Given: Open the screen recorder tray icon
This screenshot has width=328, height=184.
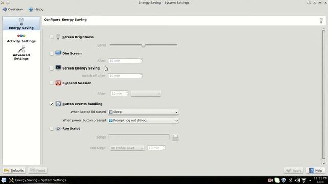Looking at the screenshot, I should tap(270, 180).
